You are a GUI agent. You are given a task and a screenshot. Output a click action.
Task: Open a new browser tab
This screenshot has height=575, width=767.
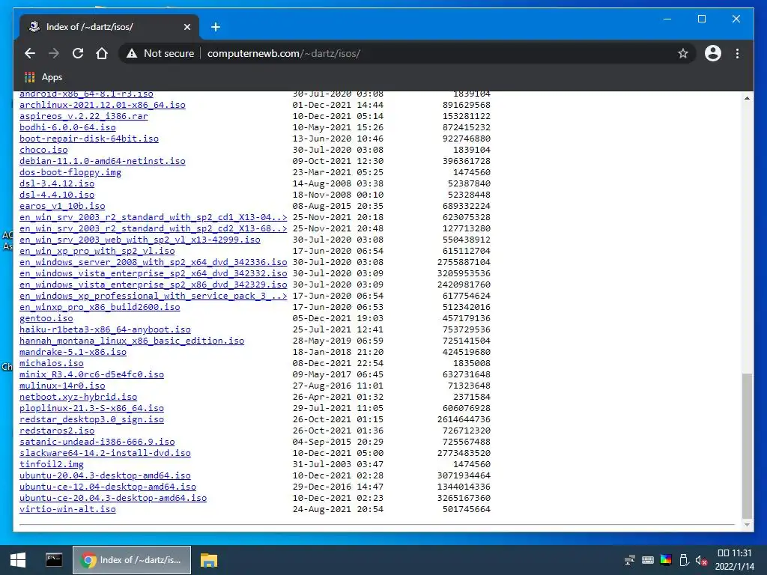coord(215,27)
